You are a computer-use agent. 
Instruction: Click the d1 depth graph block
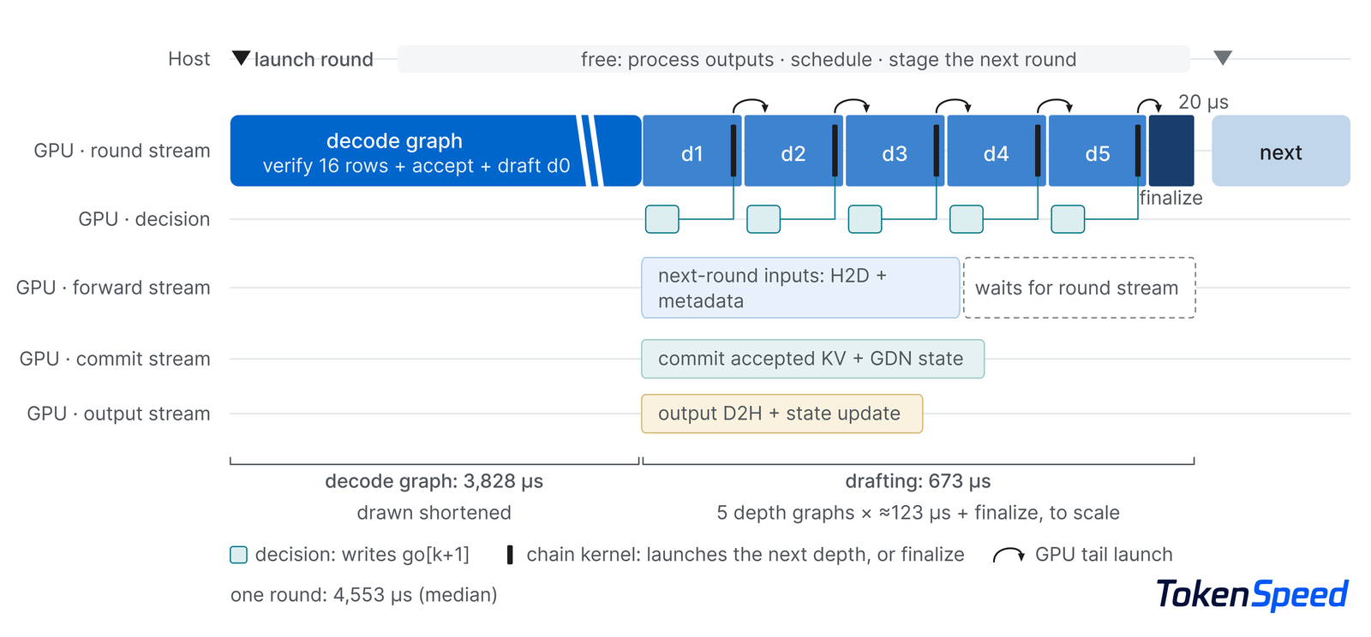pos(691,151)
